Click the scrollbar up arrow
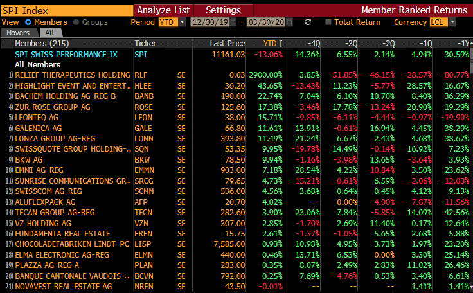This screenshot has height=293, width=473. tap(472, 43)
